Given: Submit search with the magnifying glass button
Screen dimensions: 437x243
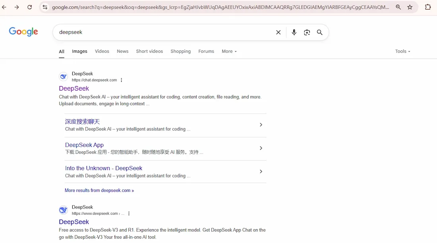Looking at the screenshot, I should tap(320, 32).
